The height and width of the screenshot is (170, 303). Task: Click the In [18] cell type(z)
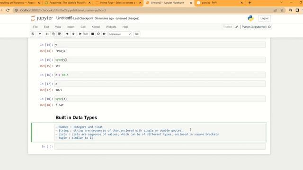tap(160, 99)
